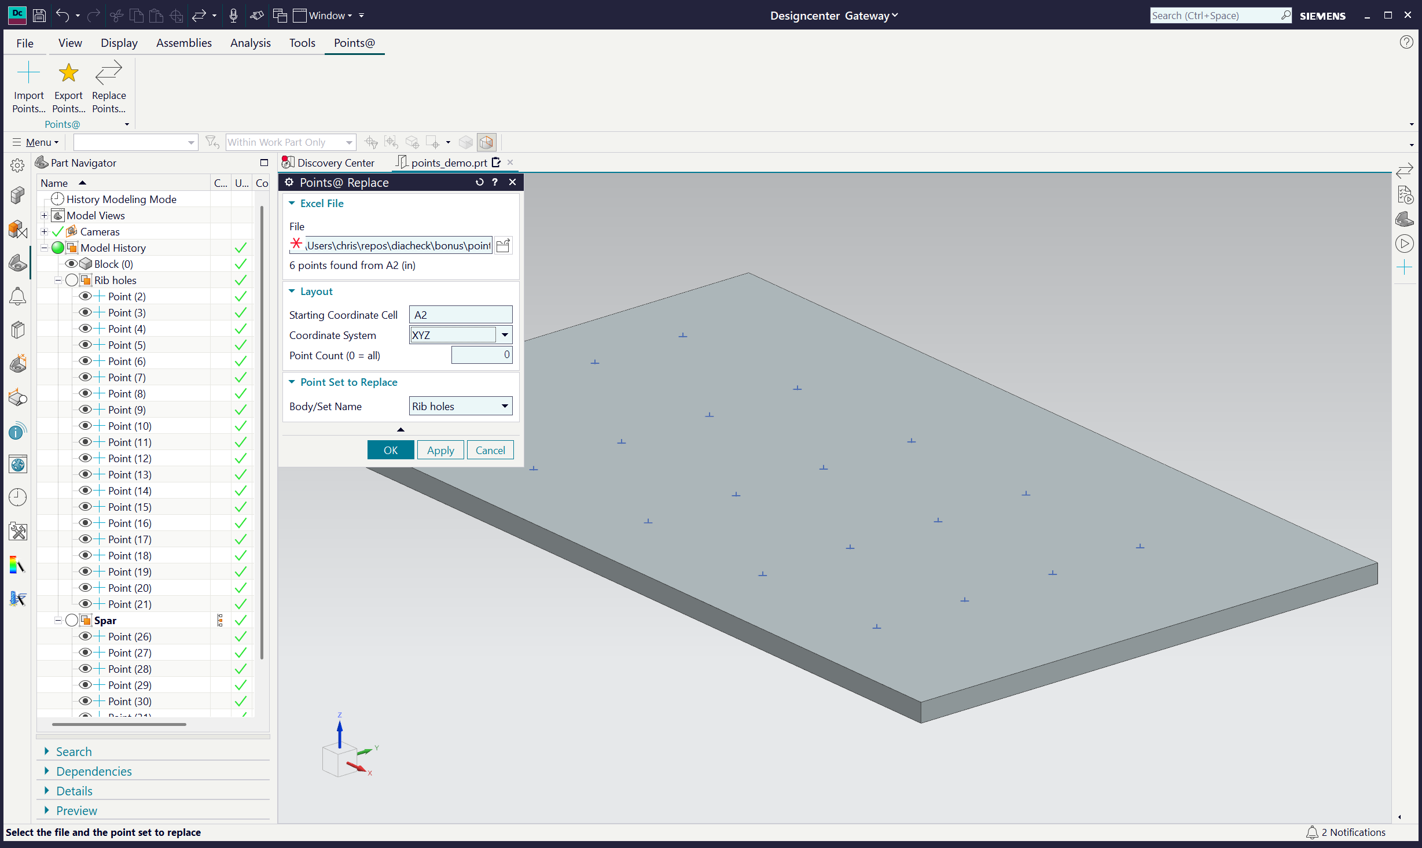Toggle the Rib holes group visibility circle
1422x848 pixels.
click(x=72, y=280)
